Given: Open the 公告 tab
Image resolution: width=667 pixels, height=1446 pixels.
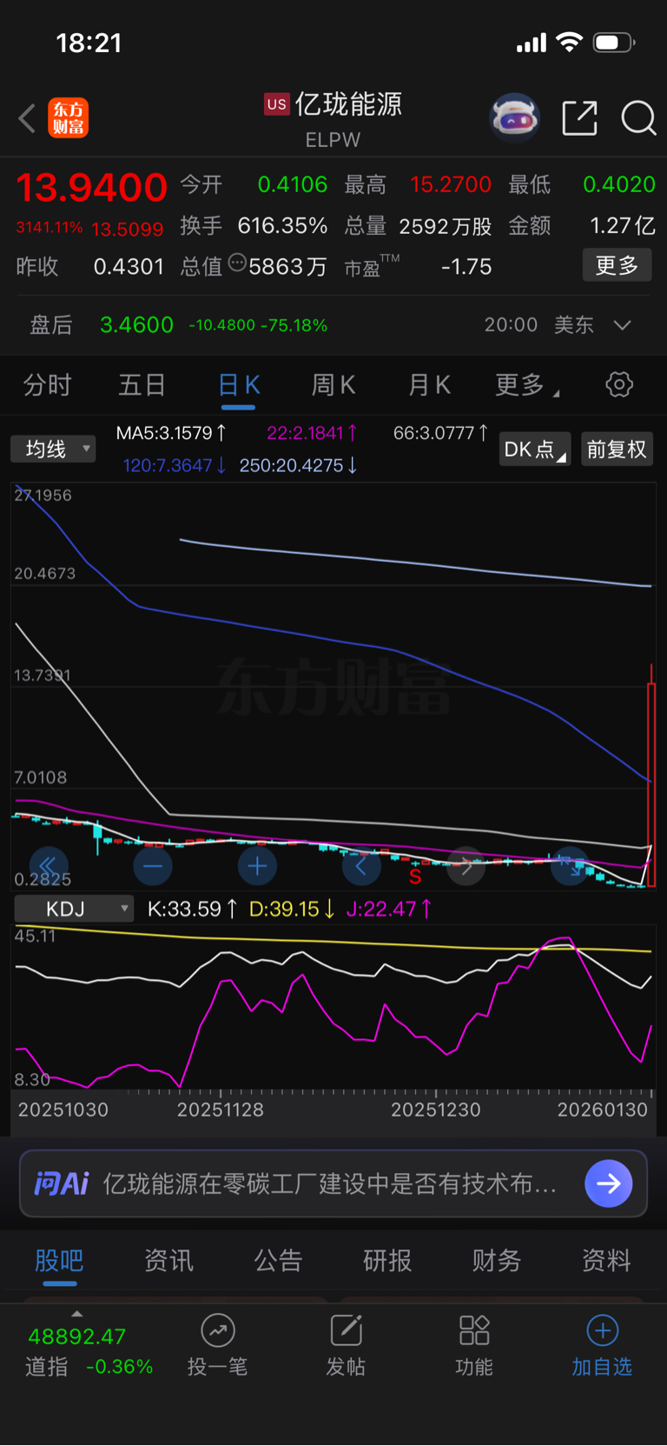Looking at the screenshot, I should [x=278, y=1260].
